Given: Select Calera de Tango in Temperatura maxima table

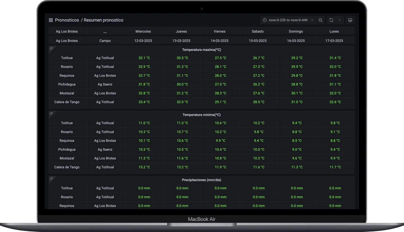Looking at the screenshot, I should click(x=67, y=102).
